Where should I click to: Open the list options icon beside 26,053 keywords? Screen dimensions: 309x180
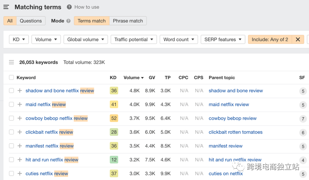tap(11, 62)
